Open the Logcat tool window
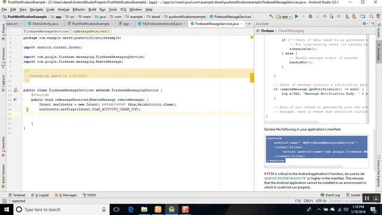This screenshot has width=382, height=215. click(40, 195)
